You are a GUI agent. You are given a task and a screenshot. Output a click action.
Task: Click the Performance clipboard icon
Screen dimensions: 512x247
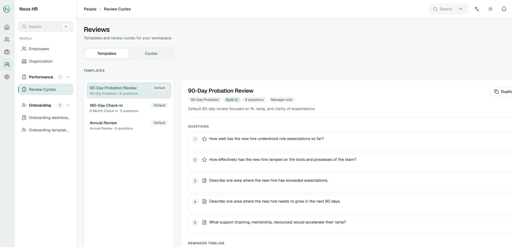click(24, 77)
